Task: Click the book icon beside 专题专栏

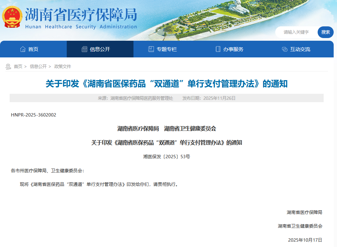Action: 151,49
